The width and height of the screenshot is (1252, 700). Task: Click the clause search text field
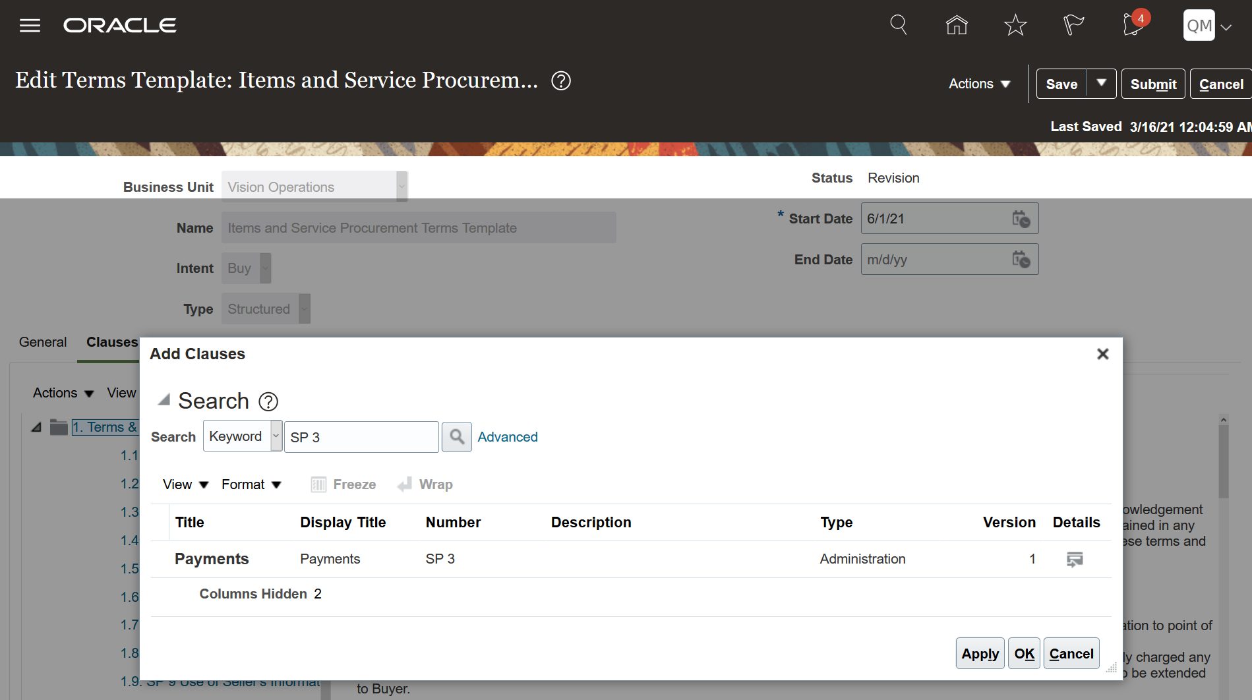click(361, 437)
